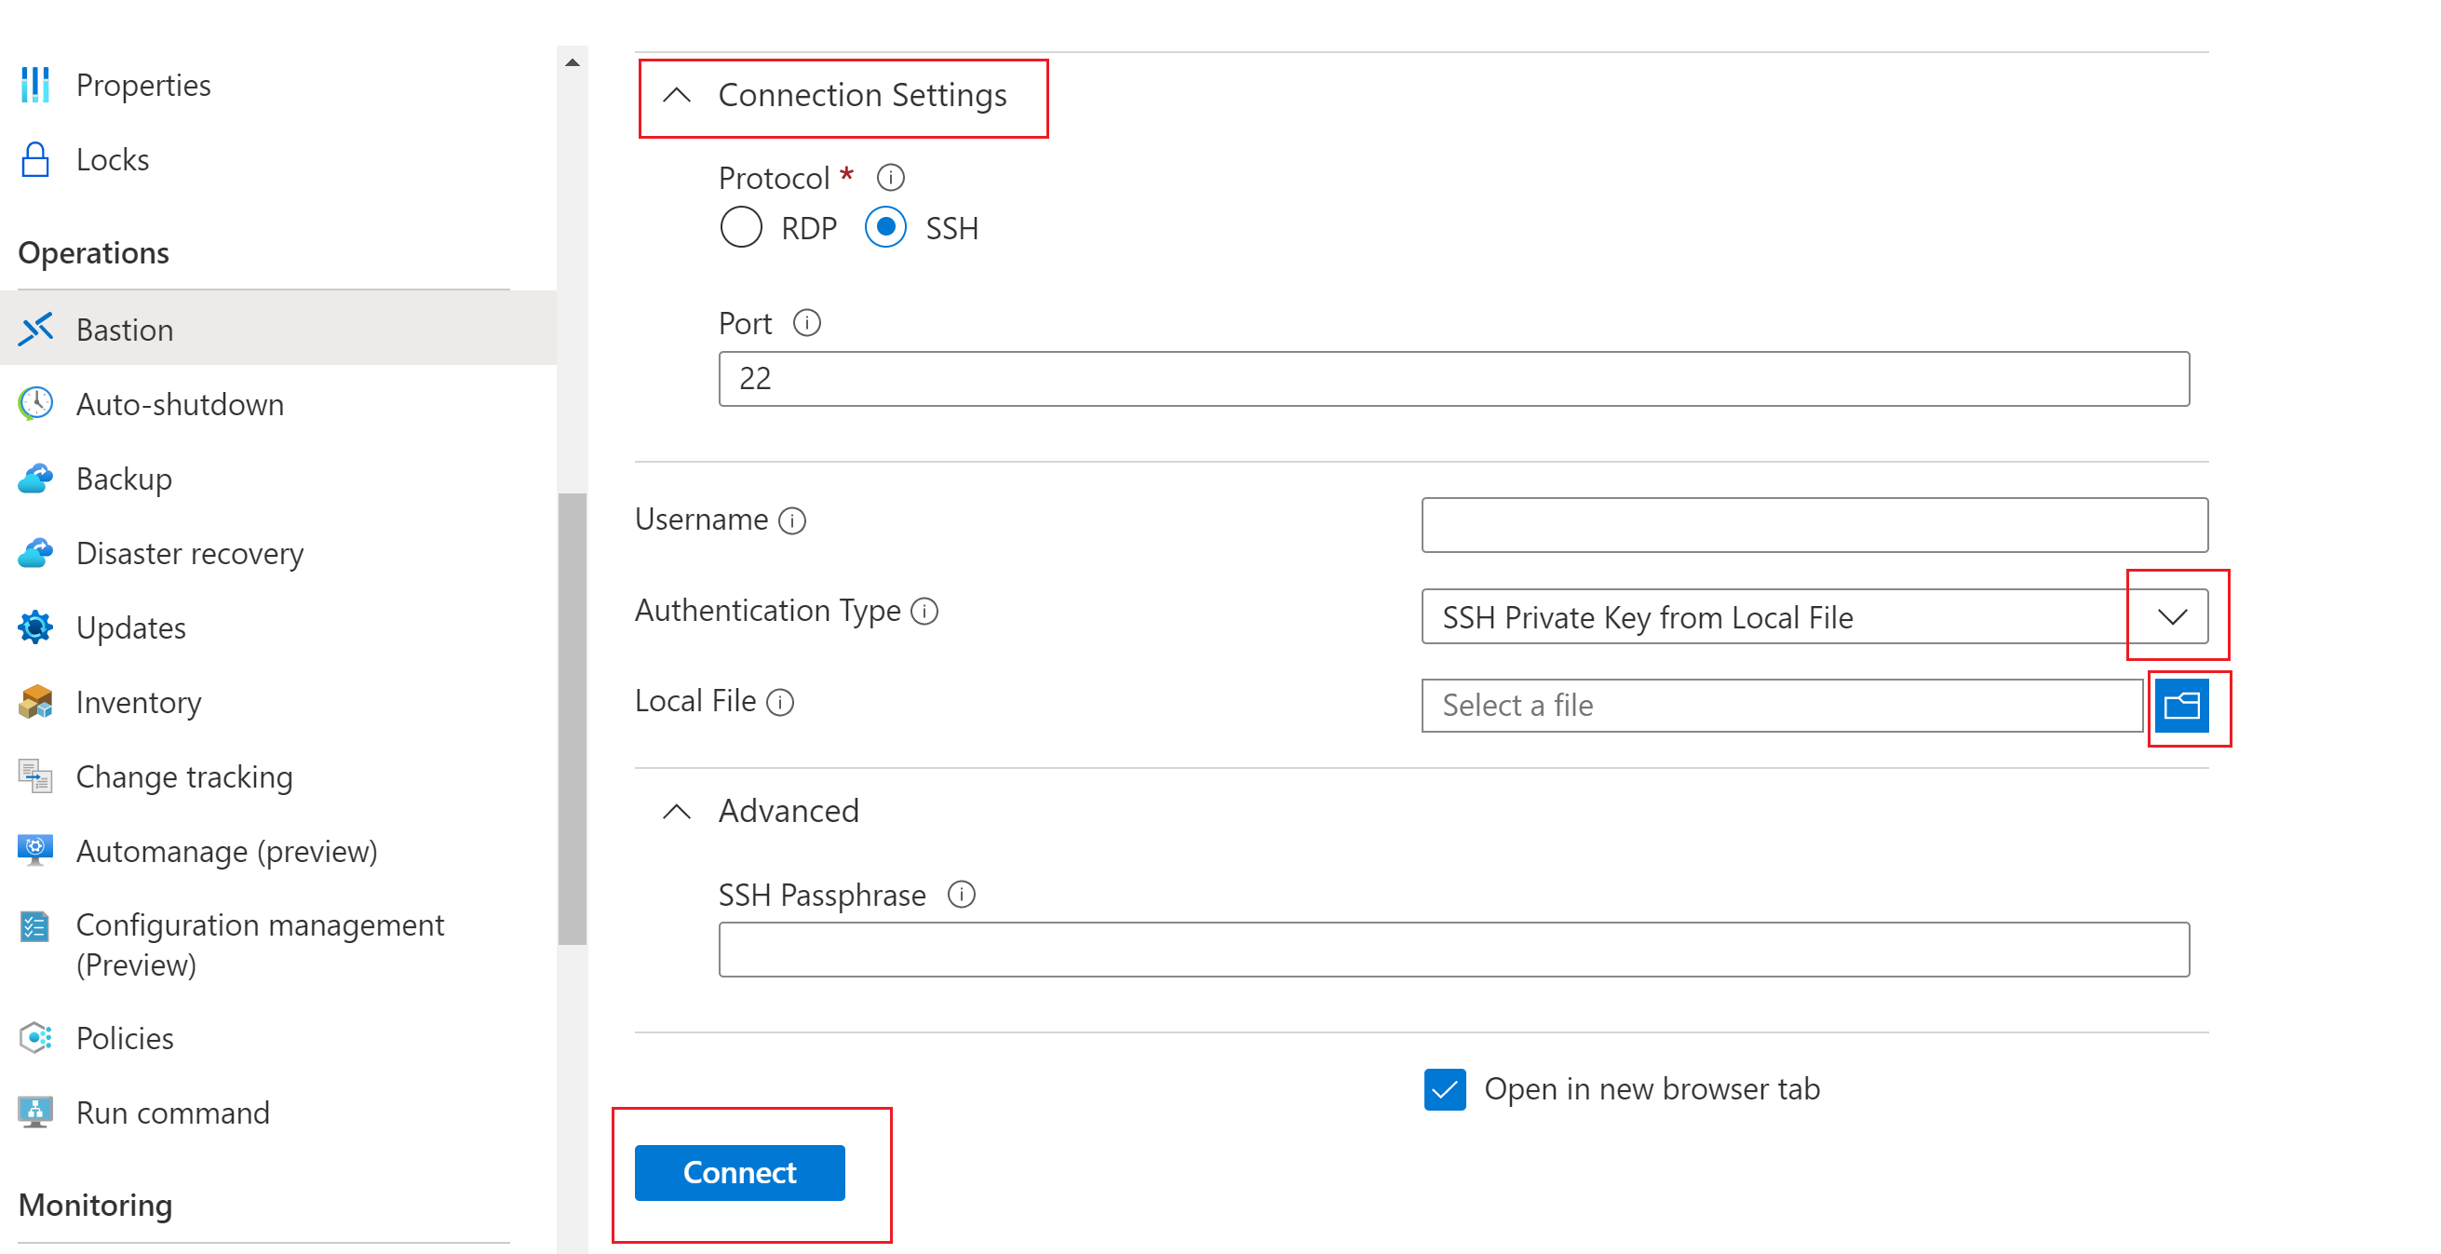Select RDP protocol radio button

[740, 227]
